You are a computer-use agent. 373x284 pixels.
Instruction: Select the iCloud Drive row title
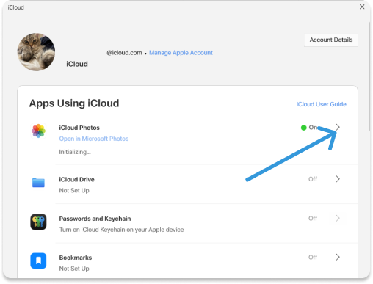[x=76, y=180]
